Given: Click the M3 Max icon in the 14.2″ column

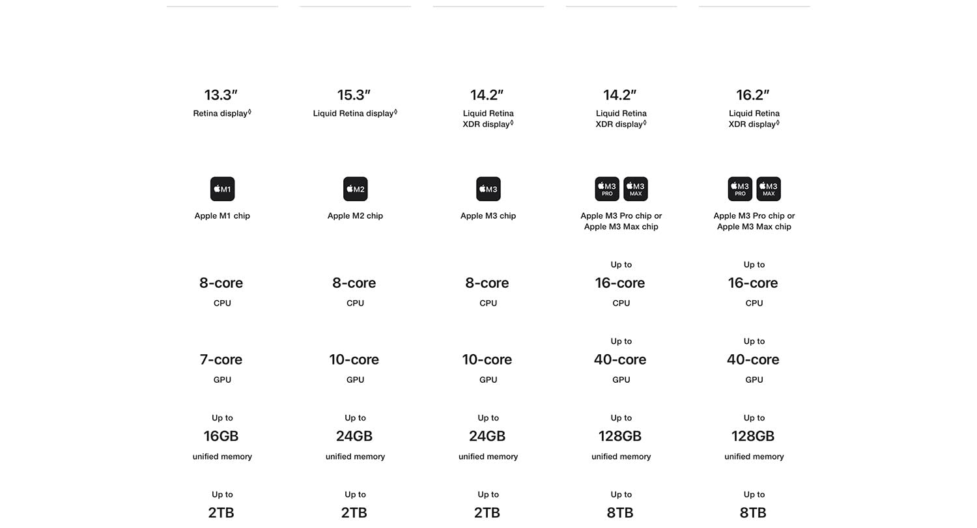Looking at the screenshot, I should coord(636,189).
